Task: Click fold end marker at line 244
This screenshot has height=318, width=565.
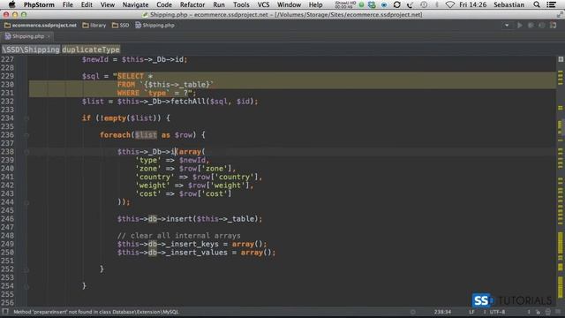Action: tap(26, 202)
